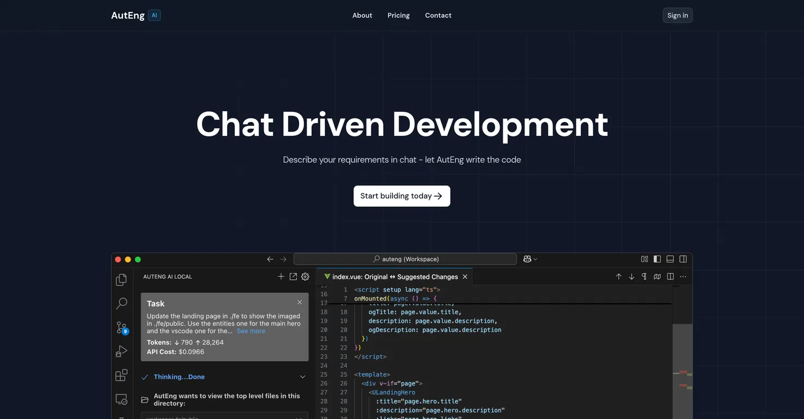Click the ogDescription: page.value.description code line
804x419 pixels.
pyautogui.click(x=434, y=330)
